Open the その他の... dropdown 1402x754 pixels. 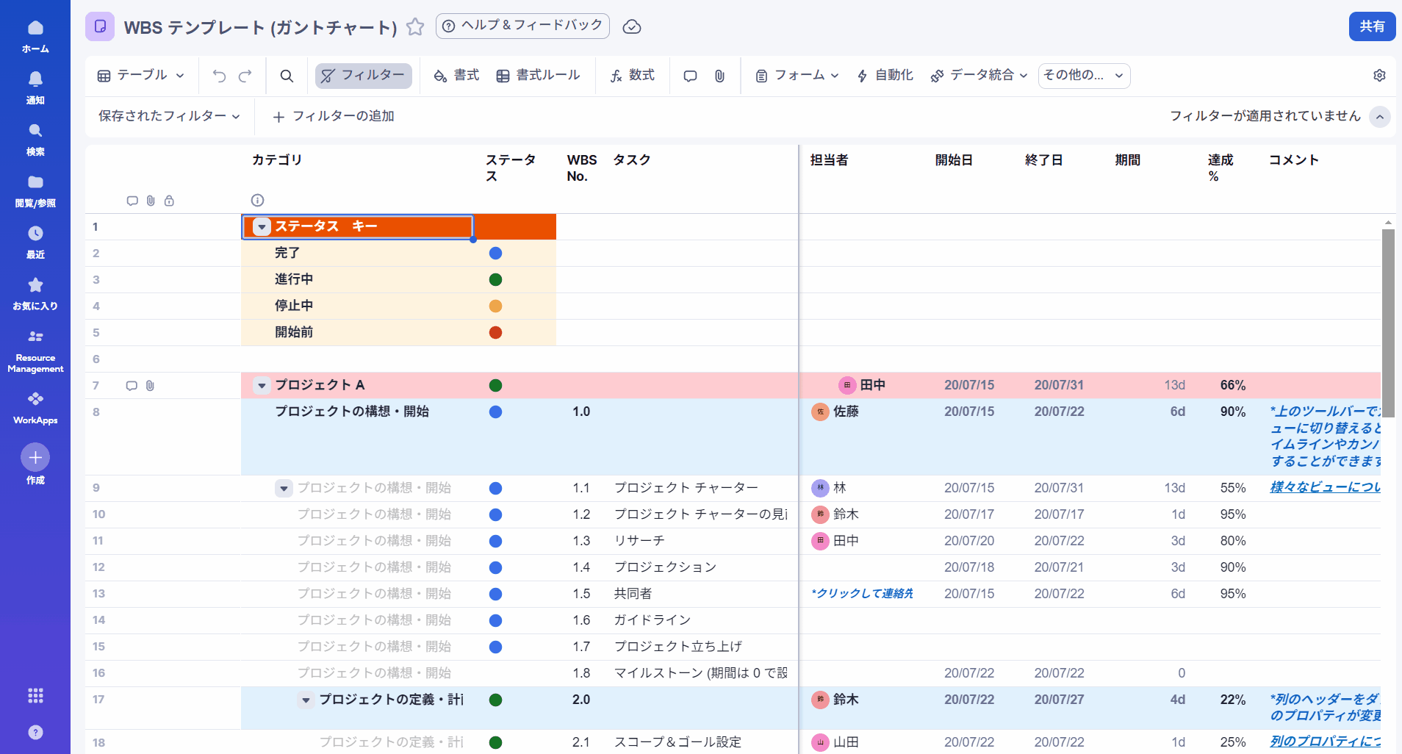coord(1084,75)
